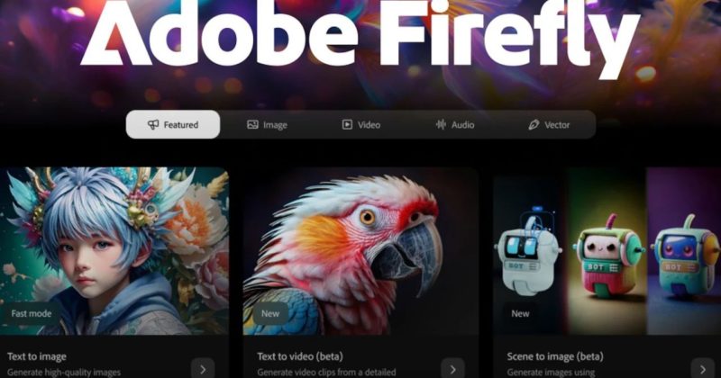Open the blue-haired anime character thumbnail
This screenshot has height=378, width=721.
114,251
